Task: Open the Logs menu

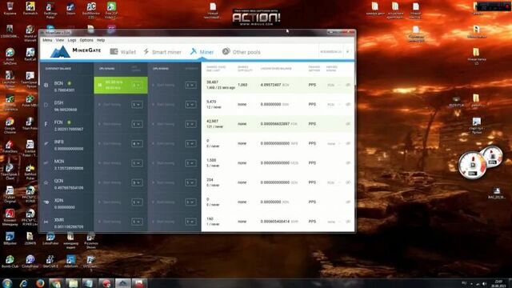Action: (72, 40)
